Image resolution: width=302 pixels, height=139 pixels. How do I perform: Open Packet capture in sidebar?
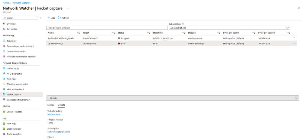21,94
